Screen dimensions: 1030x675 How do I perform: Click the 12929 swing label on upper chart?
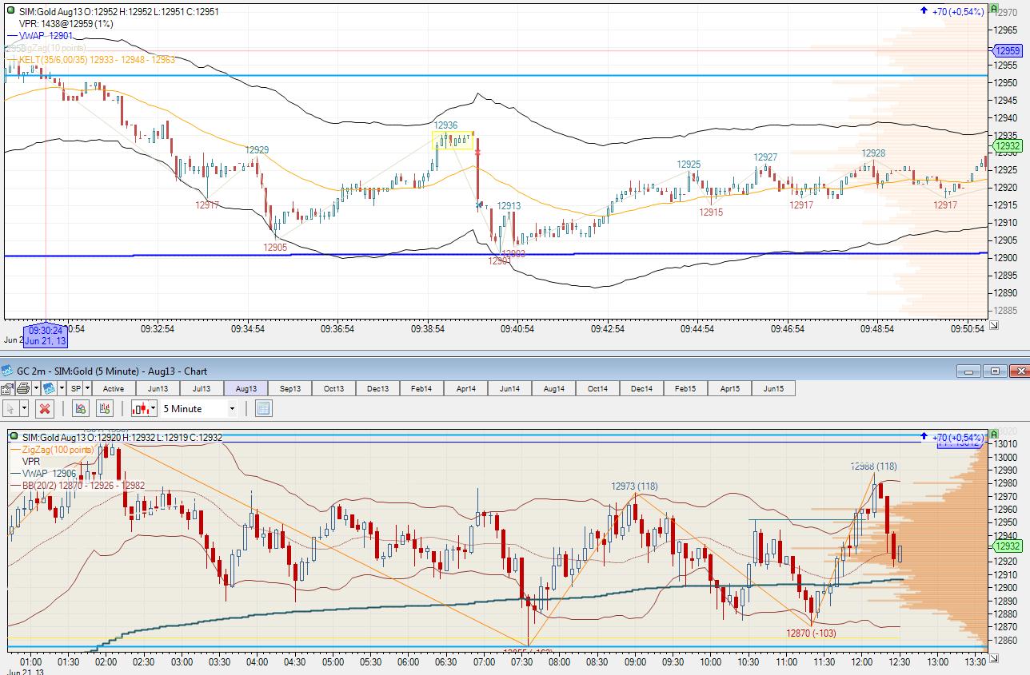[x=257, y=149]
